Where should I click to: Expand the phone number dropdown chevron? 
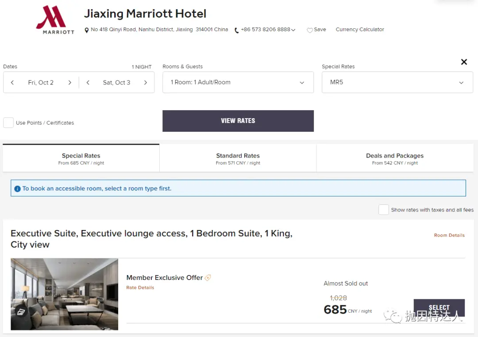click(x=293, y=30)
